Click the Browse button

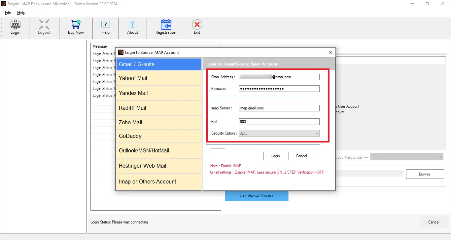[425, 174]
